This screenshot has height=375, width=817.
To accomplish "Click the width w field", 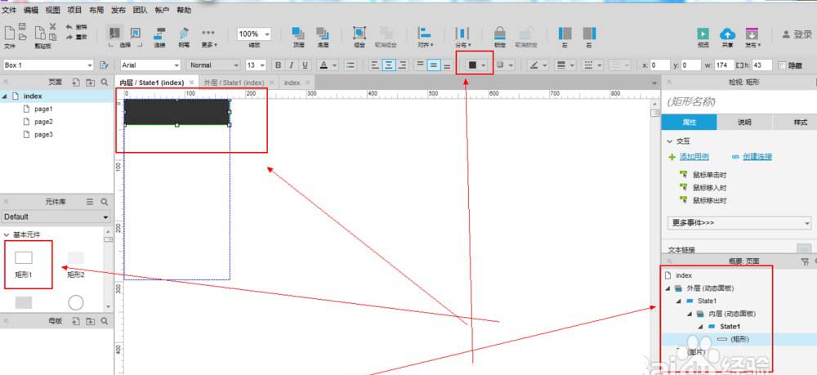I will 723,65.
